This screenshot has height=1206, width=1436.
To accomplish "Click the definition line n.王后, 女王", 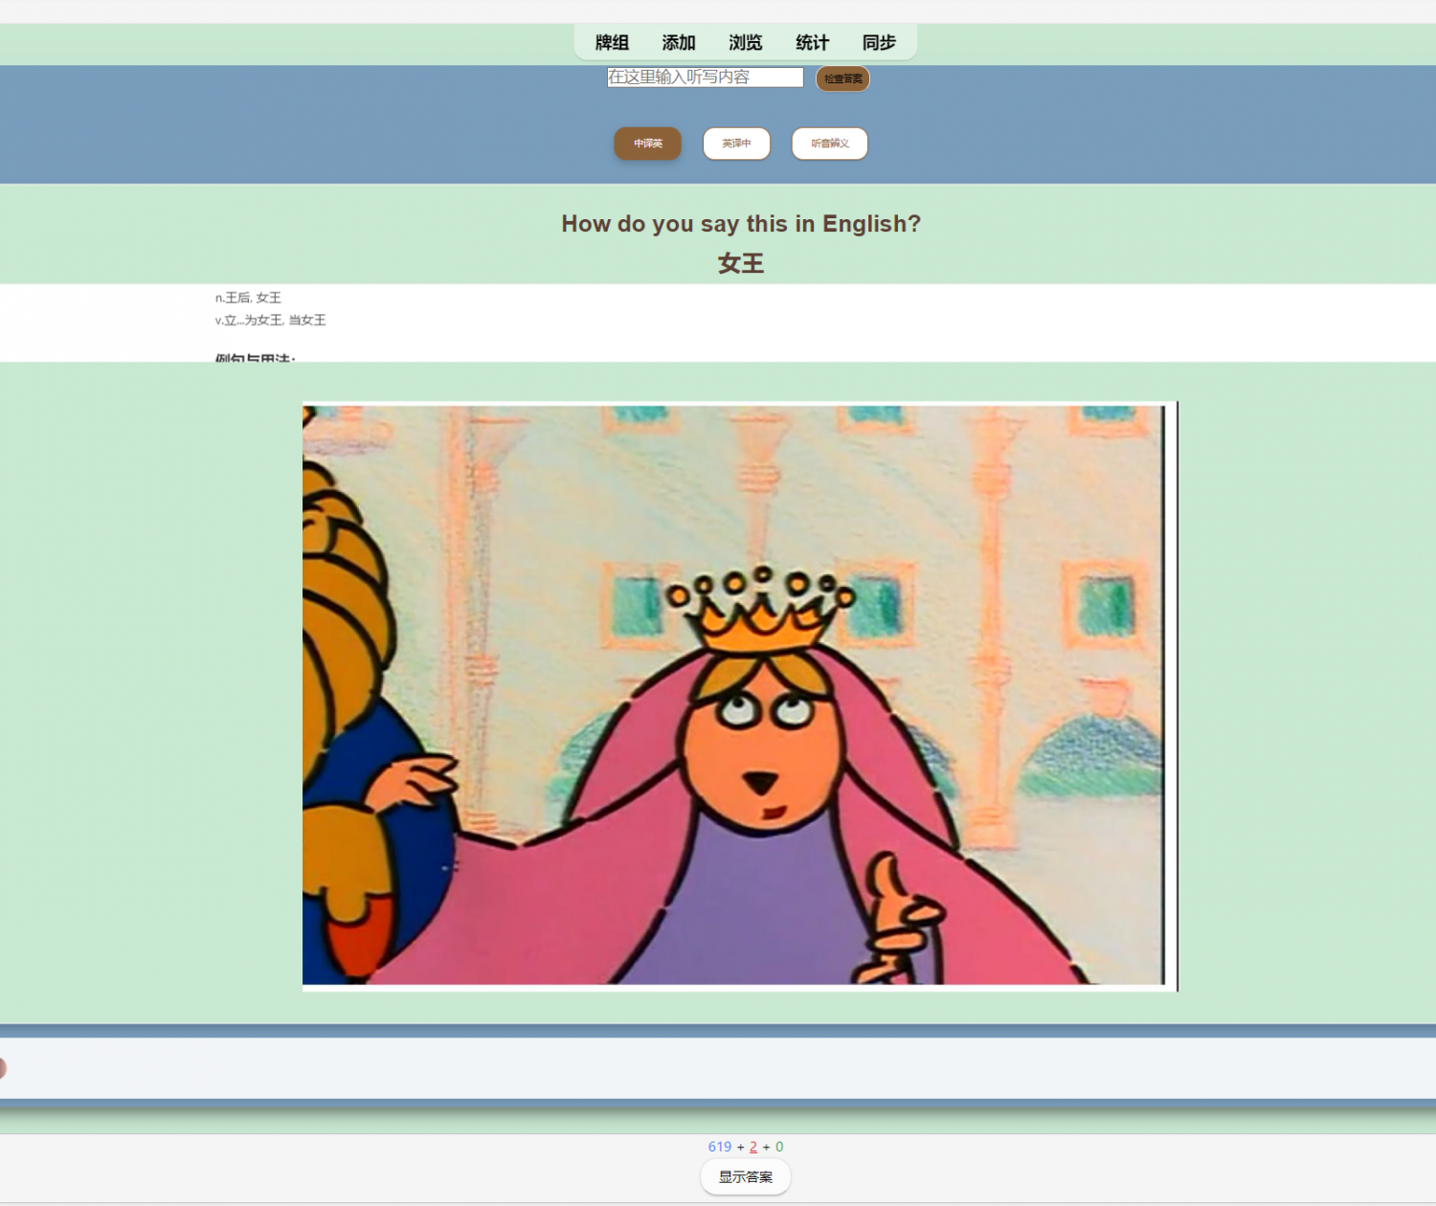I will pyautogui.click(x=248, y=298).
